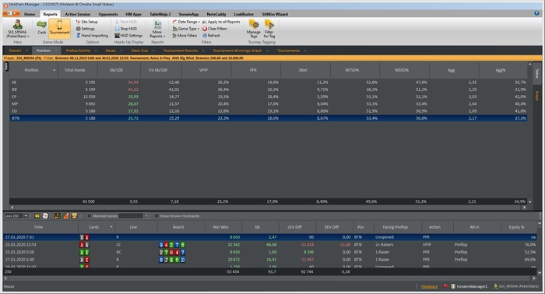Open the HM Apps ribbon tab
The width and height of the screenshot is (545, 294).
click(x=133, y=14)
